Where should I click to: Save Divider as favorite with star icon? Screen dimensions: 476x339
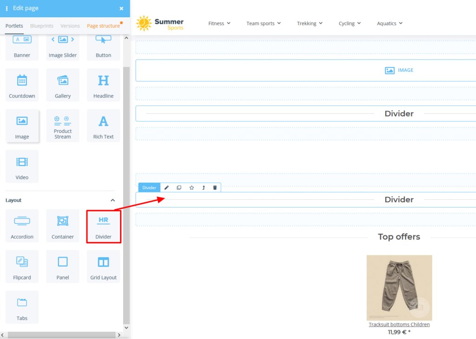191,187
